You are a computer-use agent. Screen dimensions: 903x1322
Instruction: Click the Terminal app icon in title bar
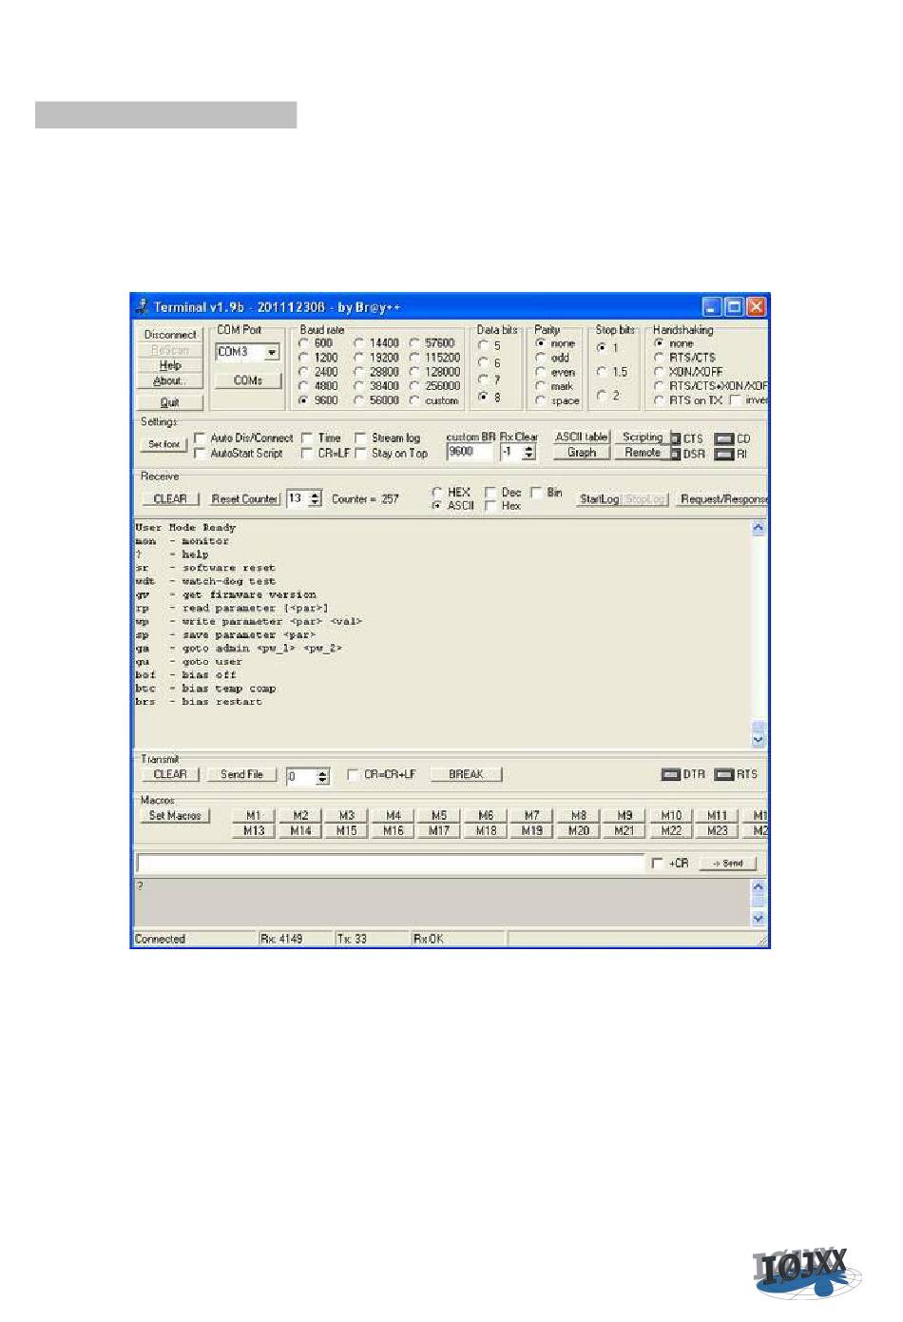point(143,306)
